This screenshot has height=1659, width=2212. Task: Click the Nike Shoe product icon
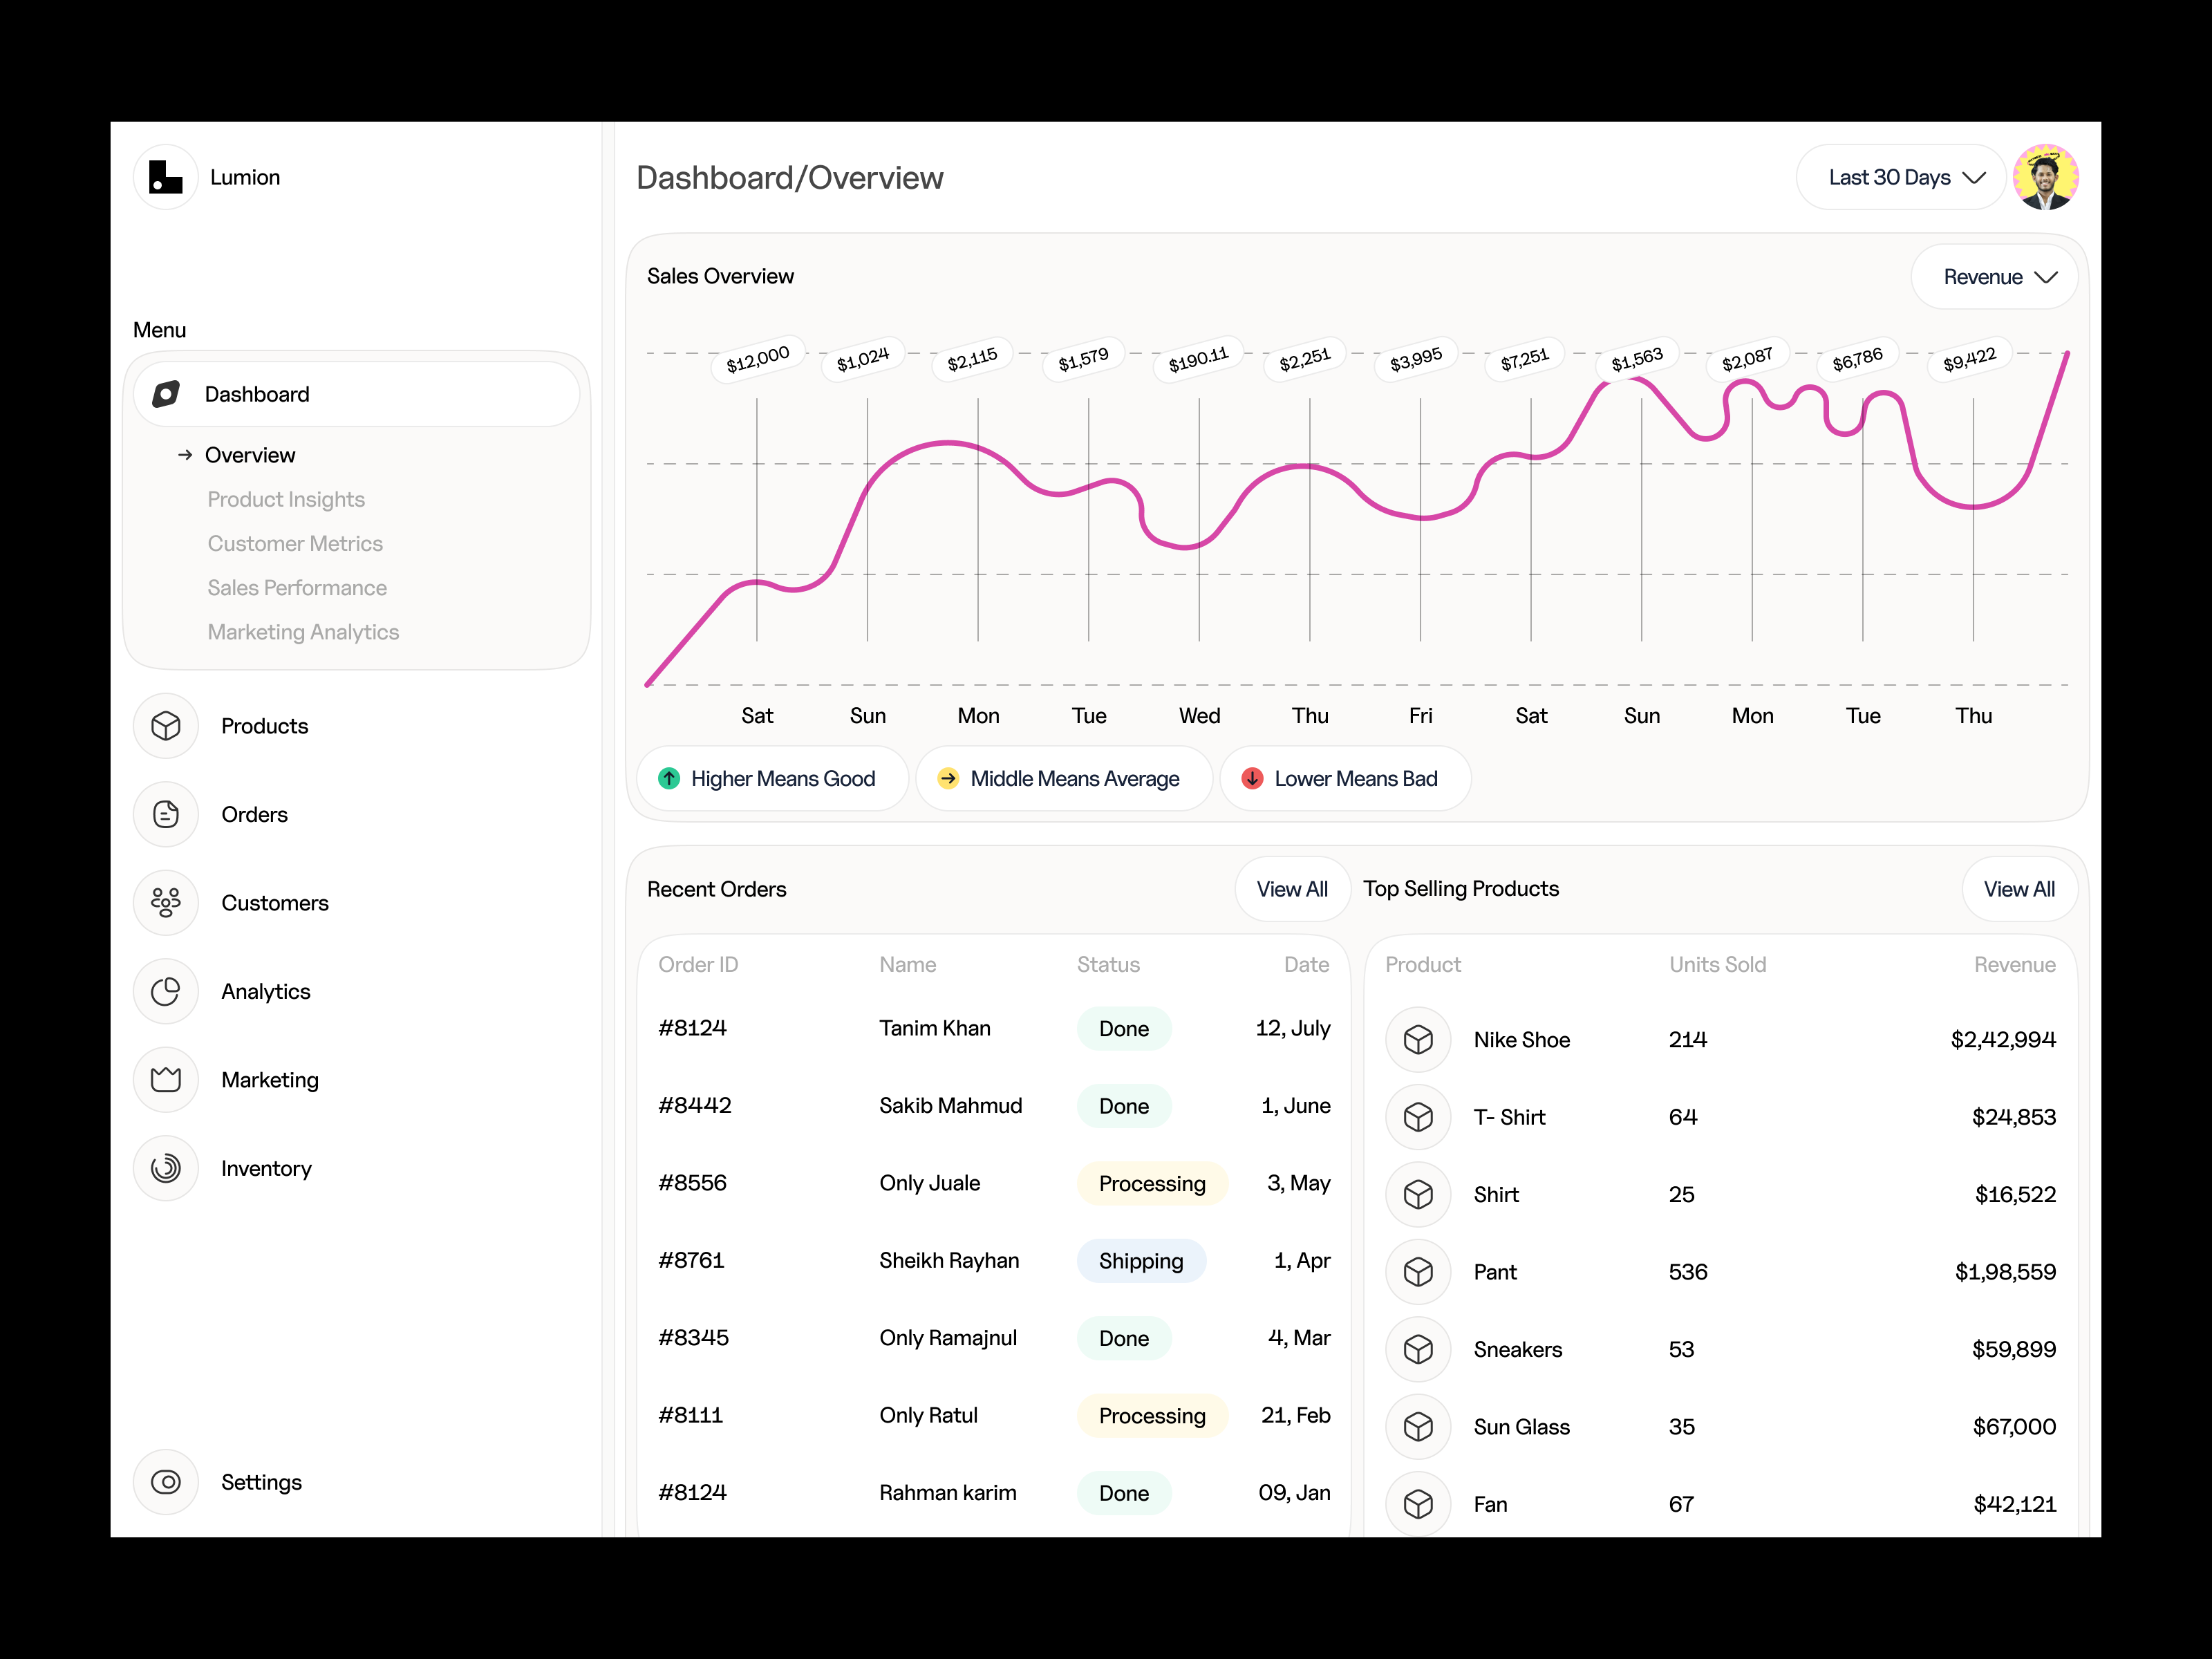(x=1418, y=1040)
